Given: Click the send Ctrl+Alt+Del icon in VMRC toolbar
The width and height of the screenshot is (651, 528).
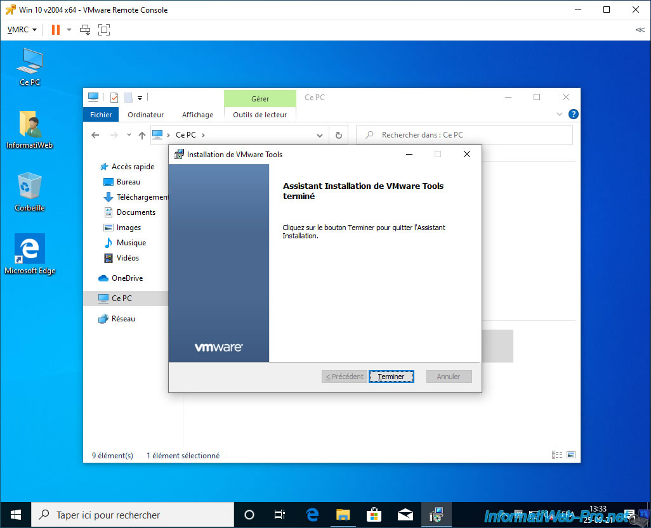Looking at the screenshot, I should pos(85,30).
